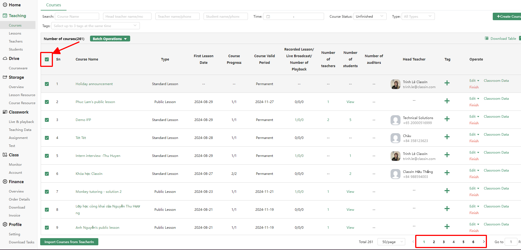Click the Finance icon in sidebar
The image size is (521, 250).
[x=5, y=181]
